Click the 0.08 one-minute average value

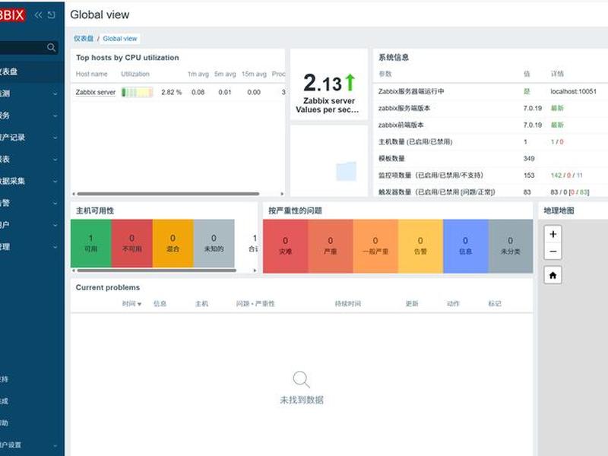[x=198, y=92]
